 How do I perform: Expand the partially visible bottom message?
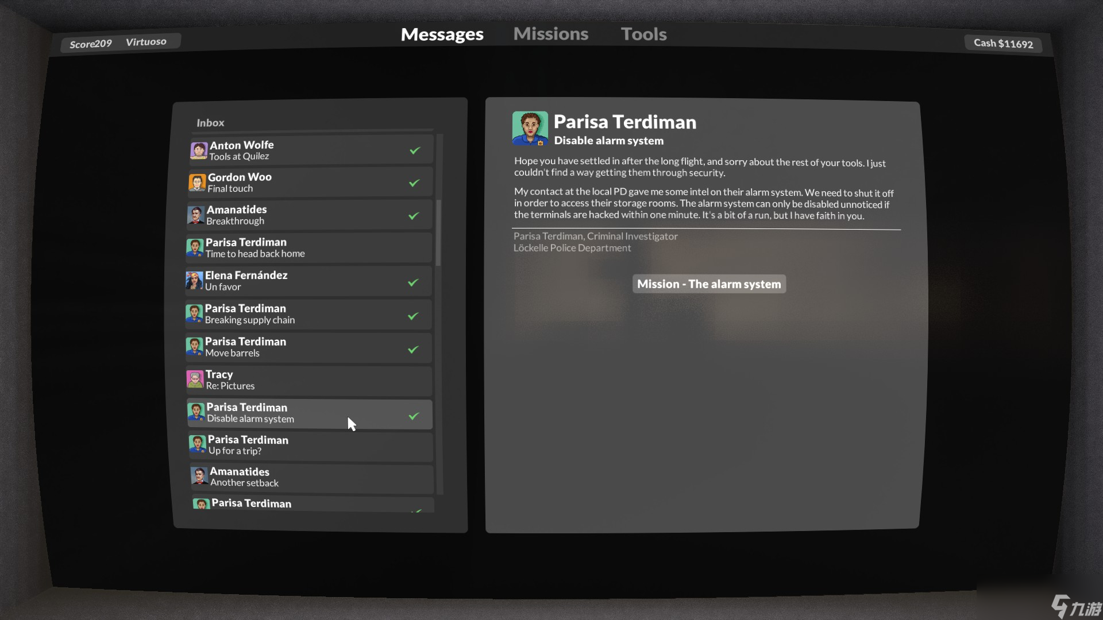tap(309, 503)
